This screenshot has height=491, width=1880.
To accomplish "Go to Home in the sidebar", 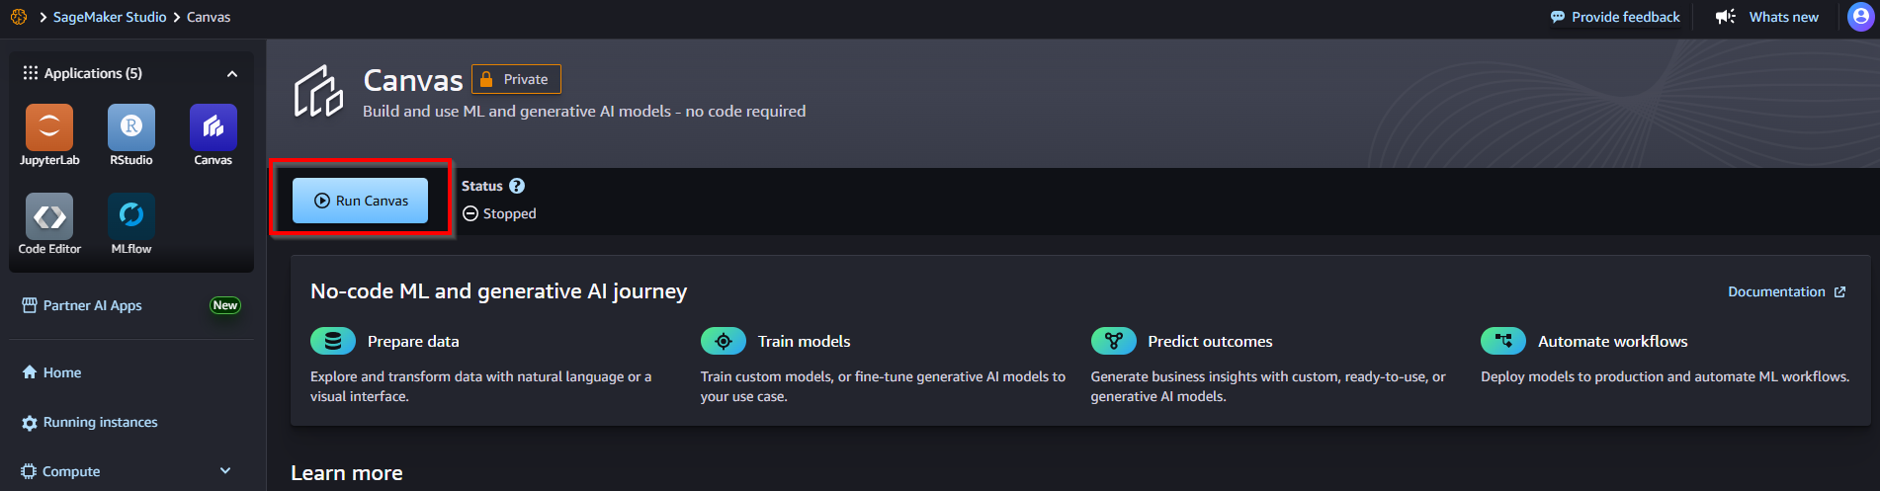I will click(61, 372).
